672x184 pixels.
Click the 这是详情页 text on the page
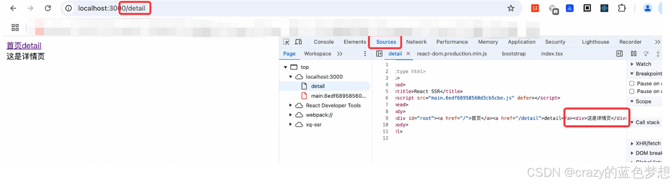coord(25,56)
